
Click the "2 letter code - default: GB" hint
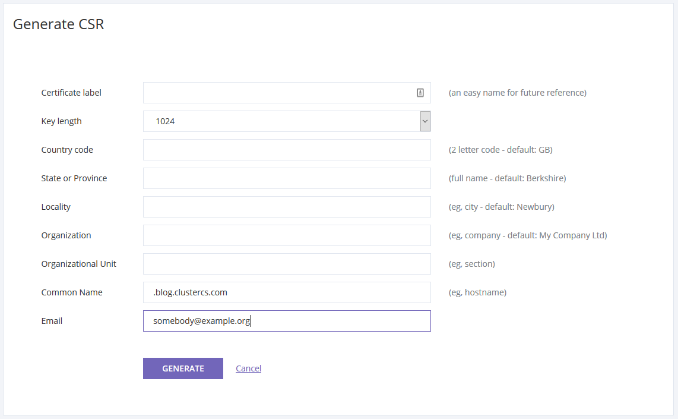coord(500,150)
